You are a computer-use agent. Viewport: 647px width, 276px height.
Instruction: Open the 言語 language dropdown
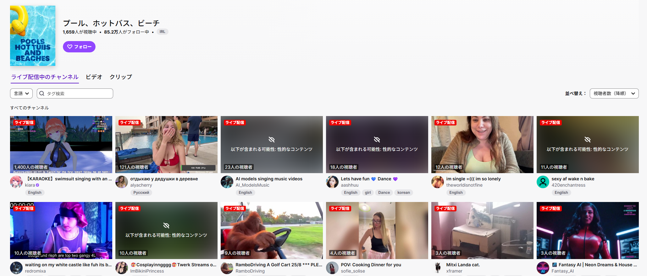(x=22, y=93)
